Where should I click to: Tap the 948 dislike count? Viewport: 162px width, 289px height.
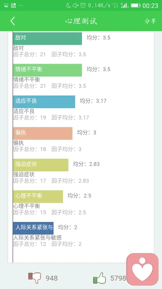coord(52,278)
